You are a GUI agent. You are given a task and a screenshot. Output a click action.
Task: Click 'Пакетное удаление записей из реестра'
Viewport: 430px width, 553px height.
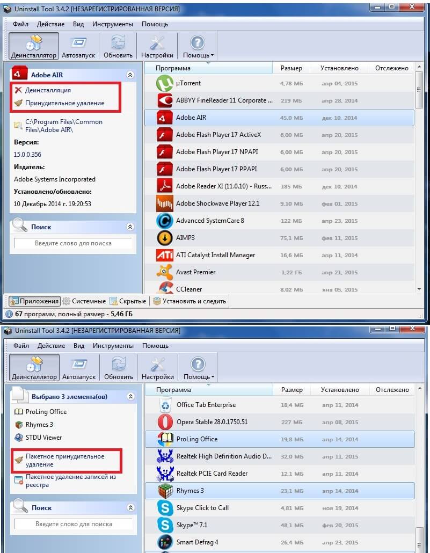70,481
